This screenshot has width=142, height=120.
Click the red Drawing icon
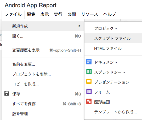(x=89, y=101)
